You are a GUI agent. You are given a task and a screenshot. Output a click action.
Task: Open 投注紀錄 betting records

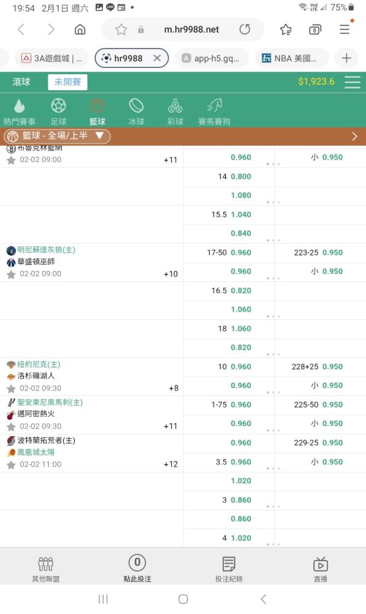click(x=229, y=569)
